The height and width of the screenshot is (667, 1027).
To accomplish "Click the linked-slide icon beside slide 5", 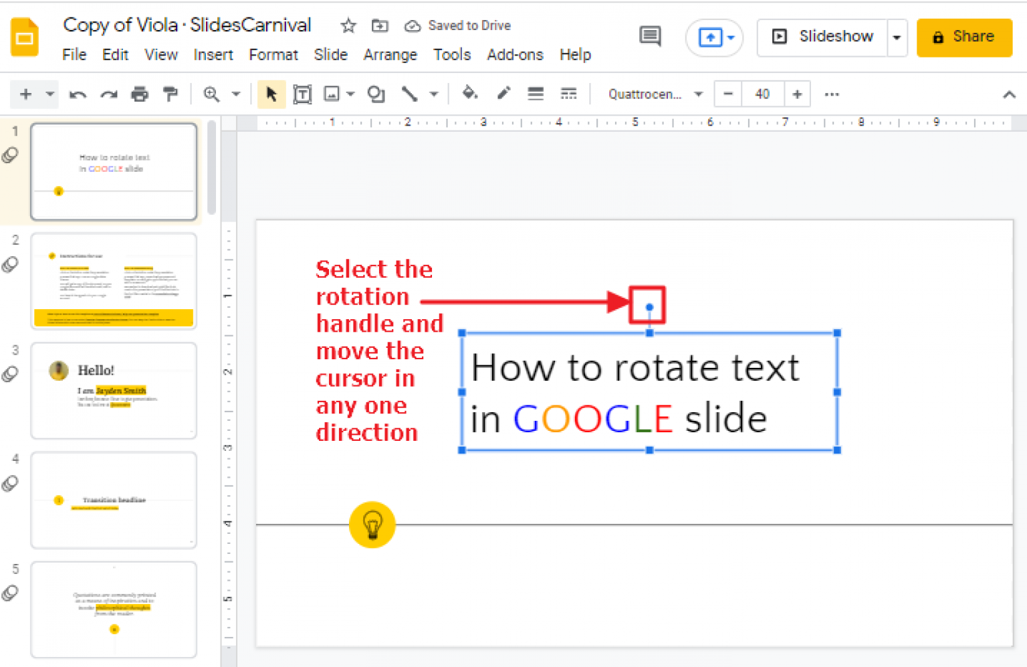I will 10,593.
